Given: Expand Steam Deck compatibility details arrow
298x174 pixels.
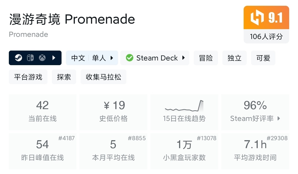Looking at the screenshot, I should (x=183, y=58).
